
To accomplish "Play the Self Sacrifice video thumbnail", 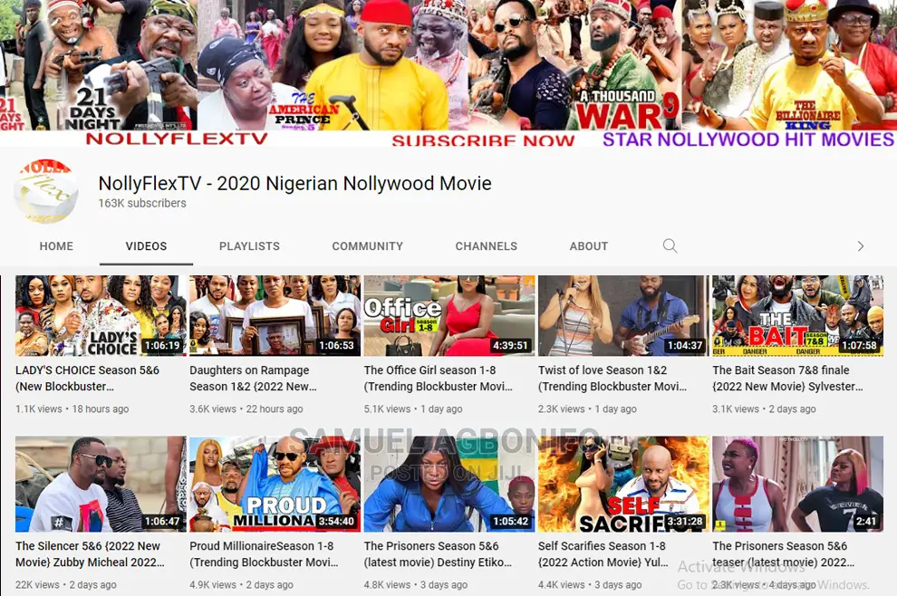I will coord(623,484).
